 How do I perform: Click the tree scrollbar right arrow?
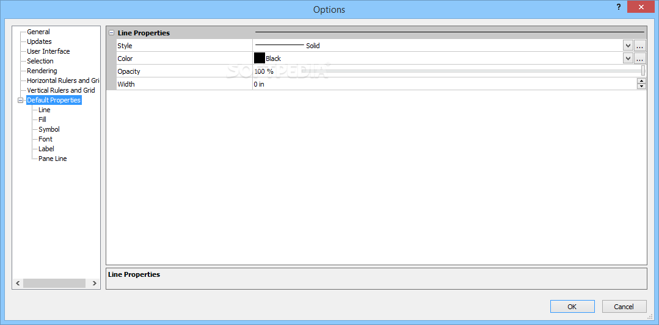coord(94,284)
